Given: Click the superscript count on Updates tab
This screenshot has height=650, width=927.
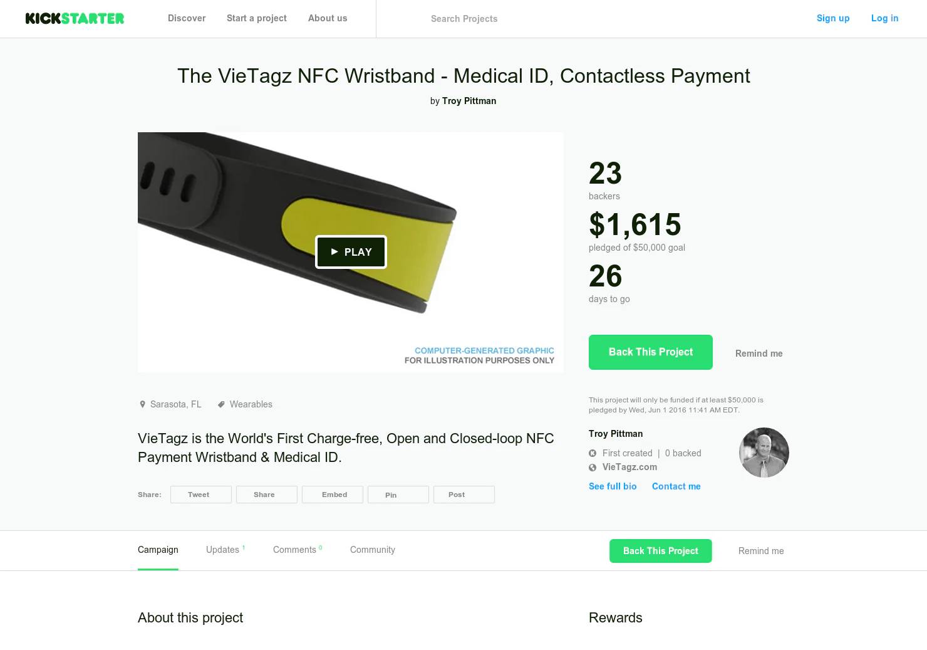Looking at the screenshot, I should 244,545.
